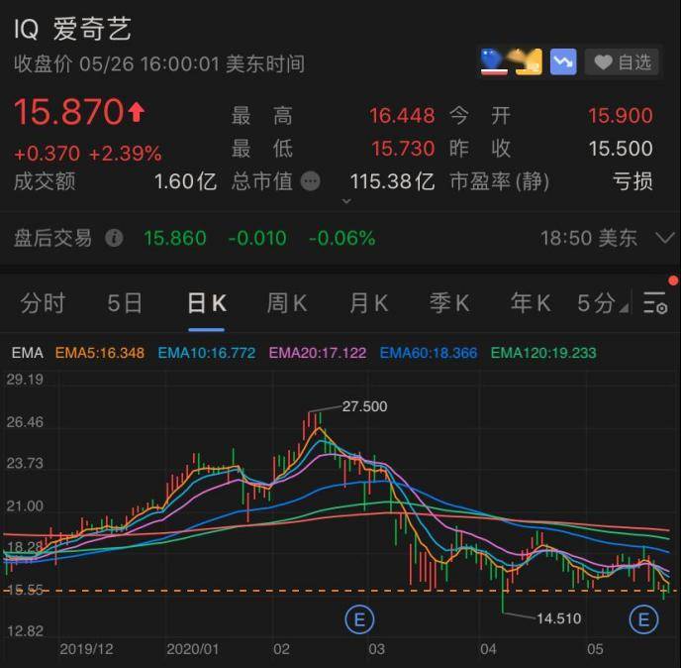Click the ellipsis icon beside 总市值
The width and height of the screenshot is (681, 668).
click(x=311, y=181)
